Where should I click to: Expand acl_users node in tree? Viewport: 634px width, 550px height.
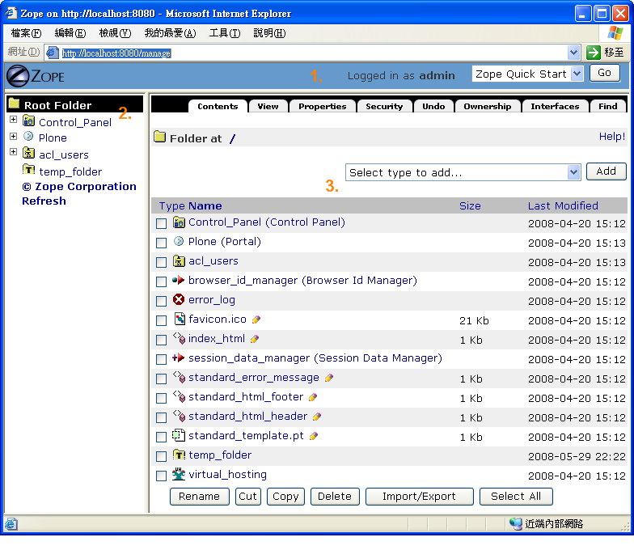point(13,152)
